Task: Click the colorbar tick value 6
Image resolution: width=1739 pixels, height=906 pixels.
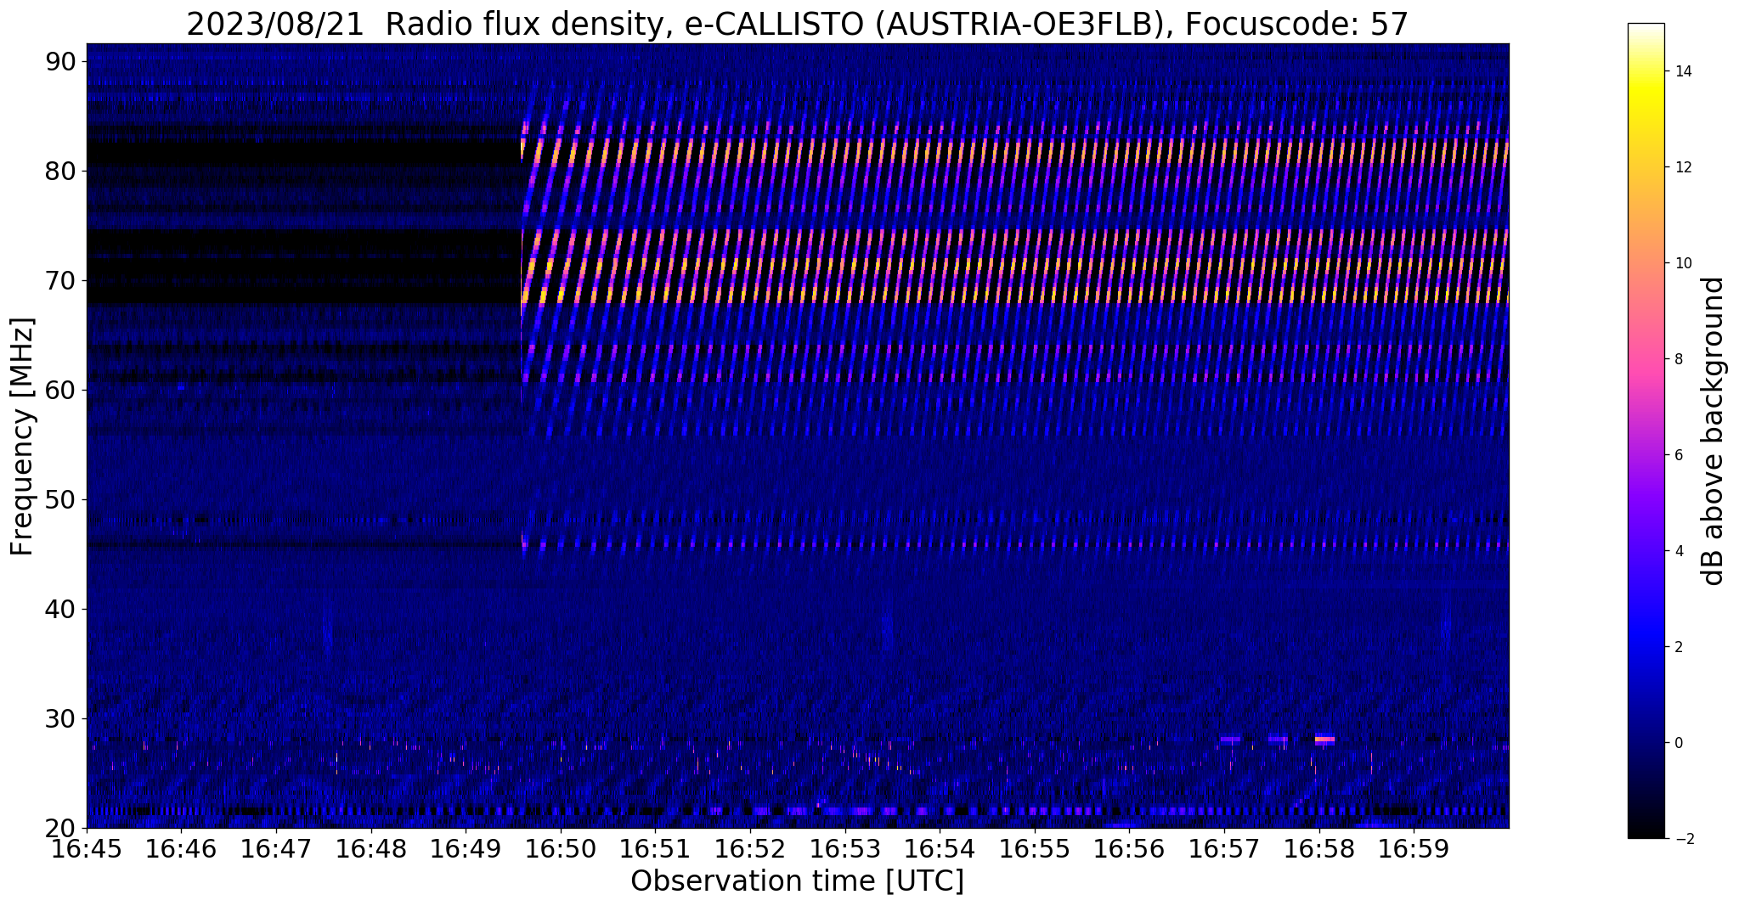Action: tap(1678, 455)
